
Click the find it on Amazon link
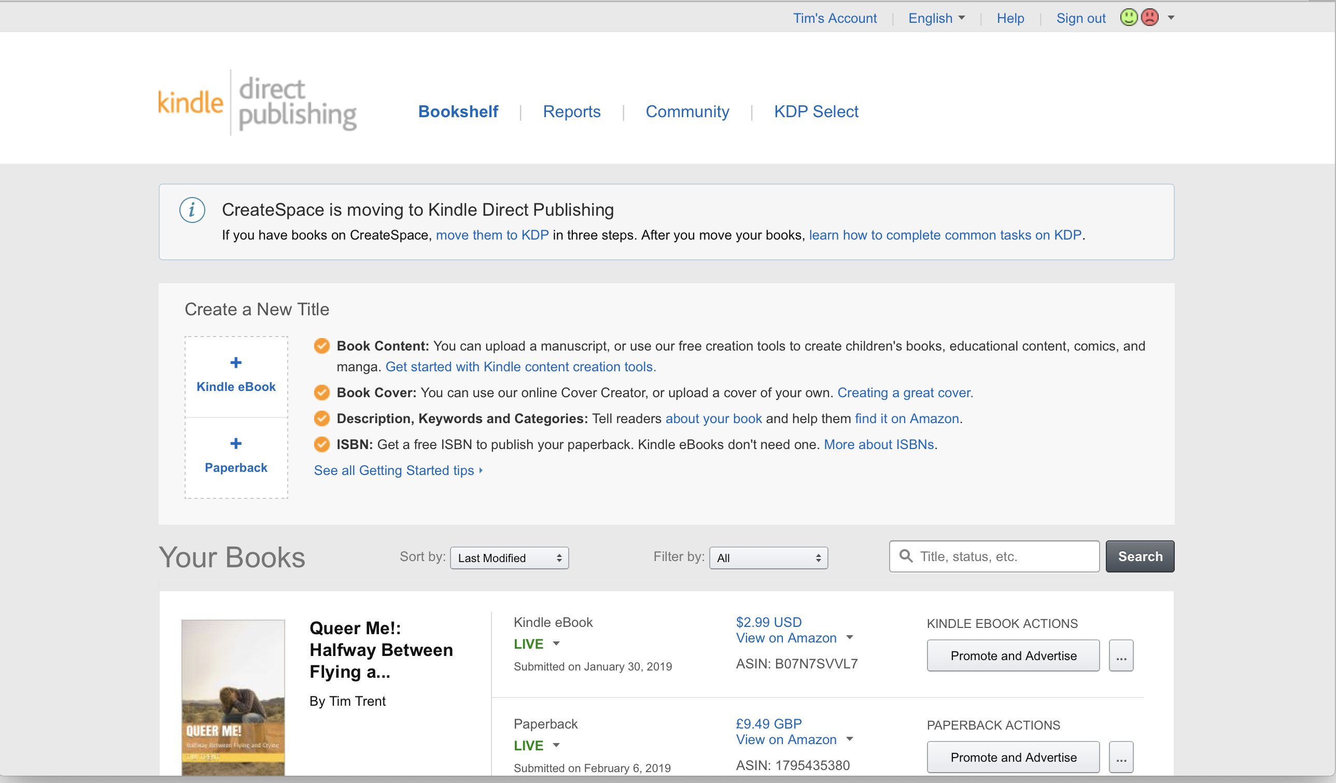[x=907, y=418]
